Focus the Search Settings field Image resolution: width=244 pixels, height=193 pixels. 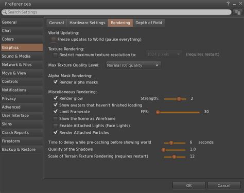point(116,12)
